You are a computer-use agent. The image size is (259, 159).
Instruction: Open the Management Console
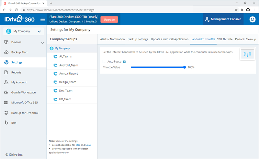tap(223, 19)
